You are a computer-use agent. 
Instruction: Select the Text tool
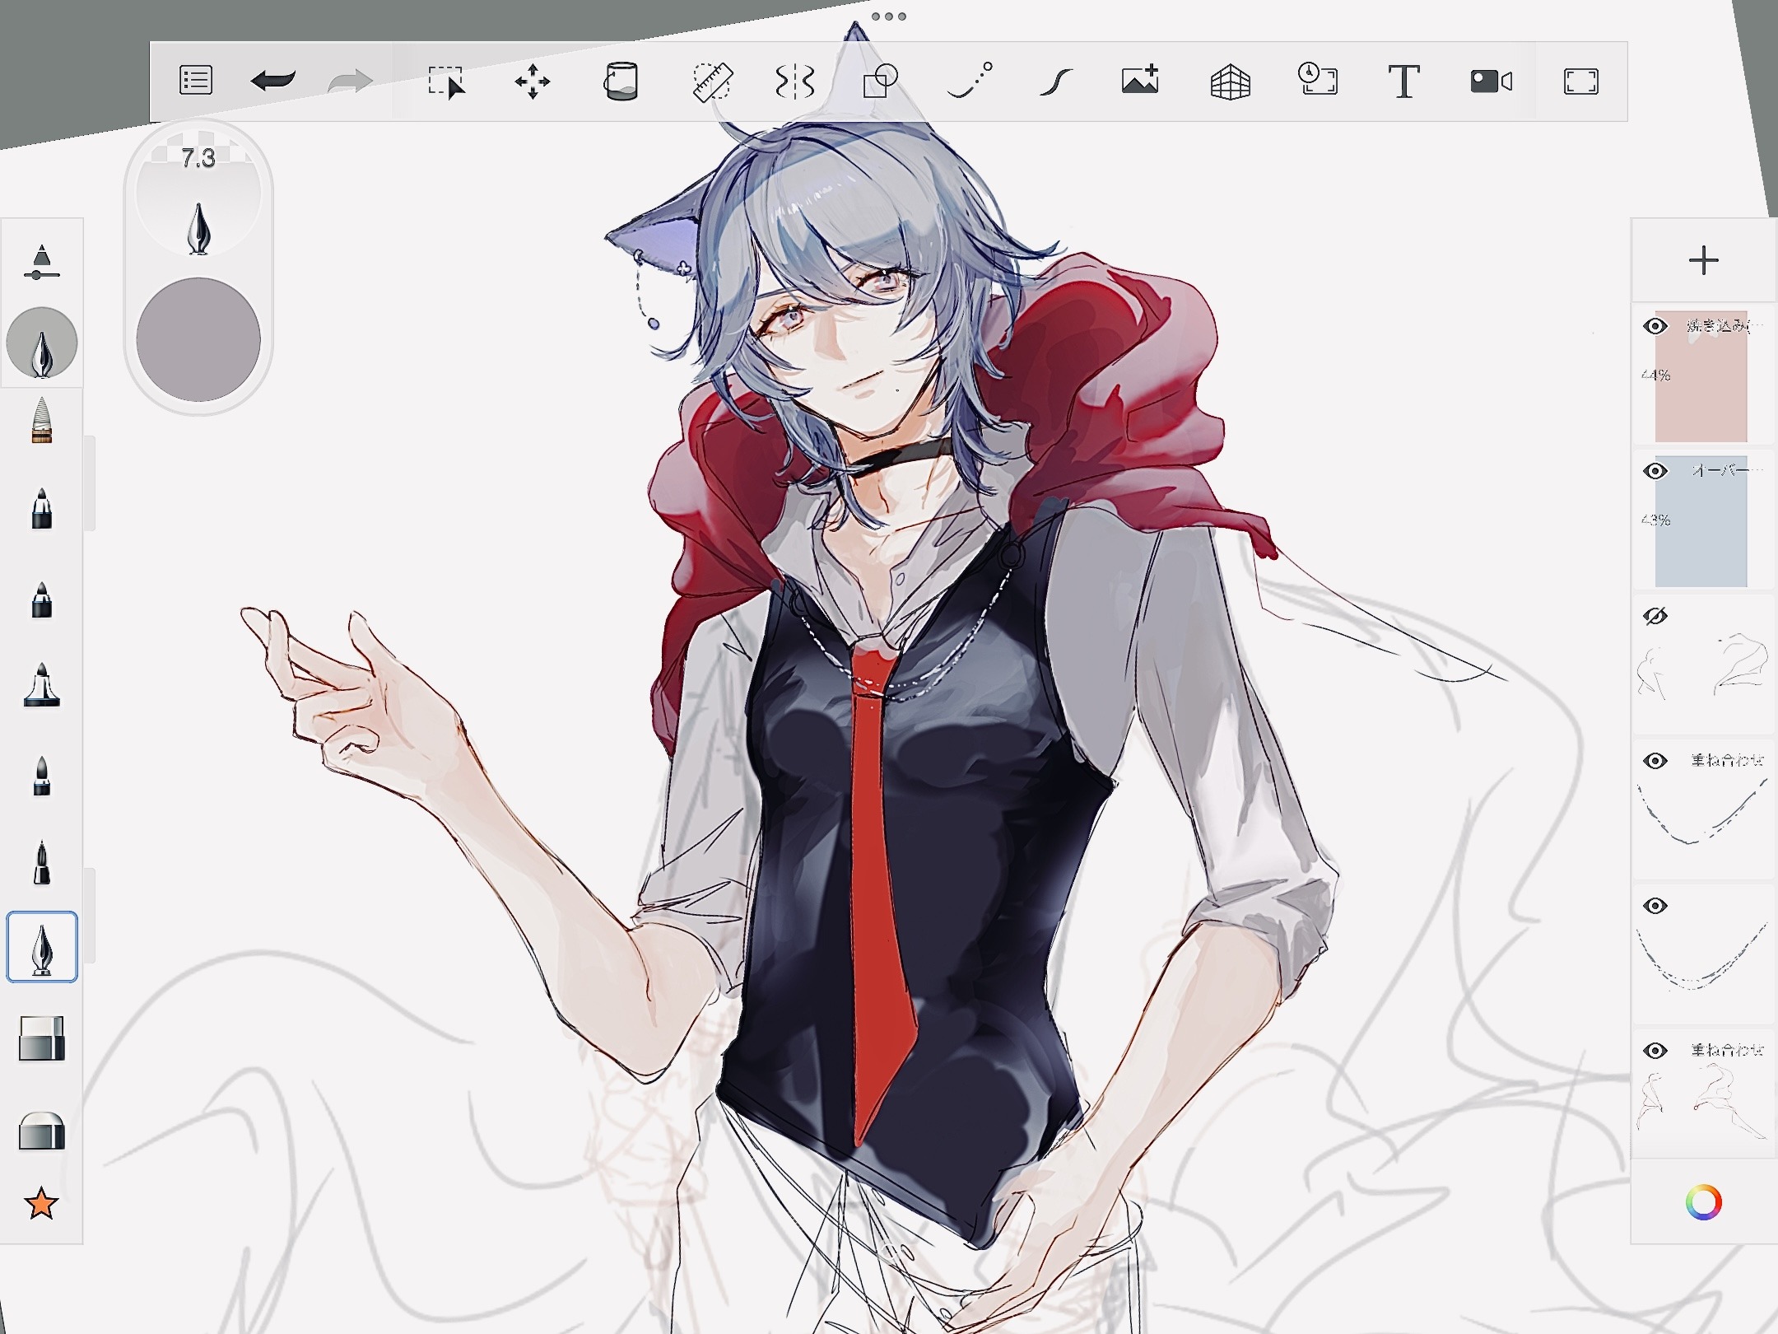(1403, 81)
